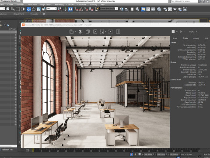Open the ribbon options dropdown icon
210x158 pixels.
44,14
